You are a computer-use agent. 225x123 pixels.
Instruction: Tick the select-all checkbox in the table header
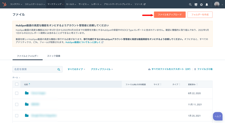[x=17, y=84]
